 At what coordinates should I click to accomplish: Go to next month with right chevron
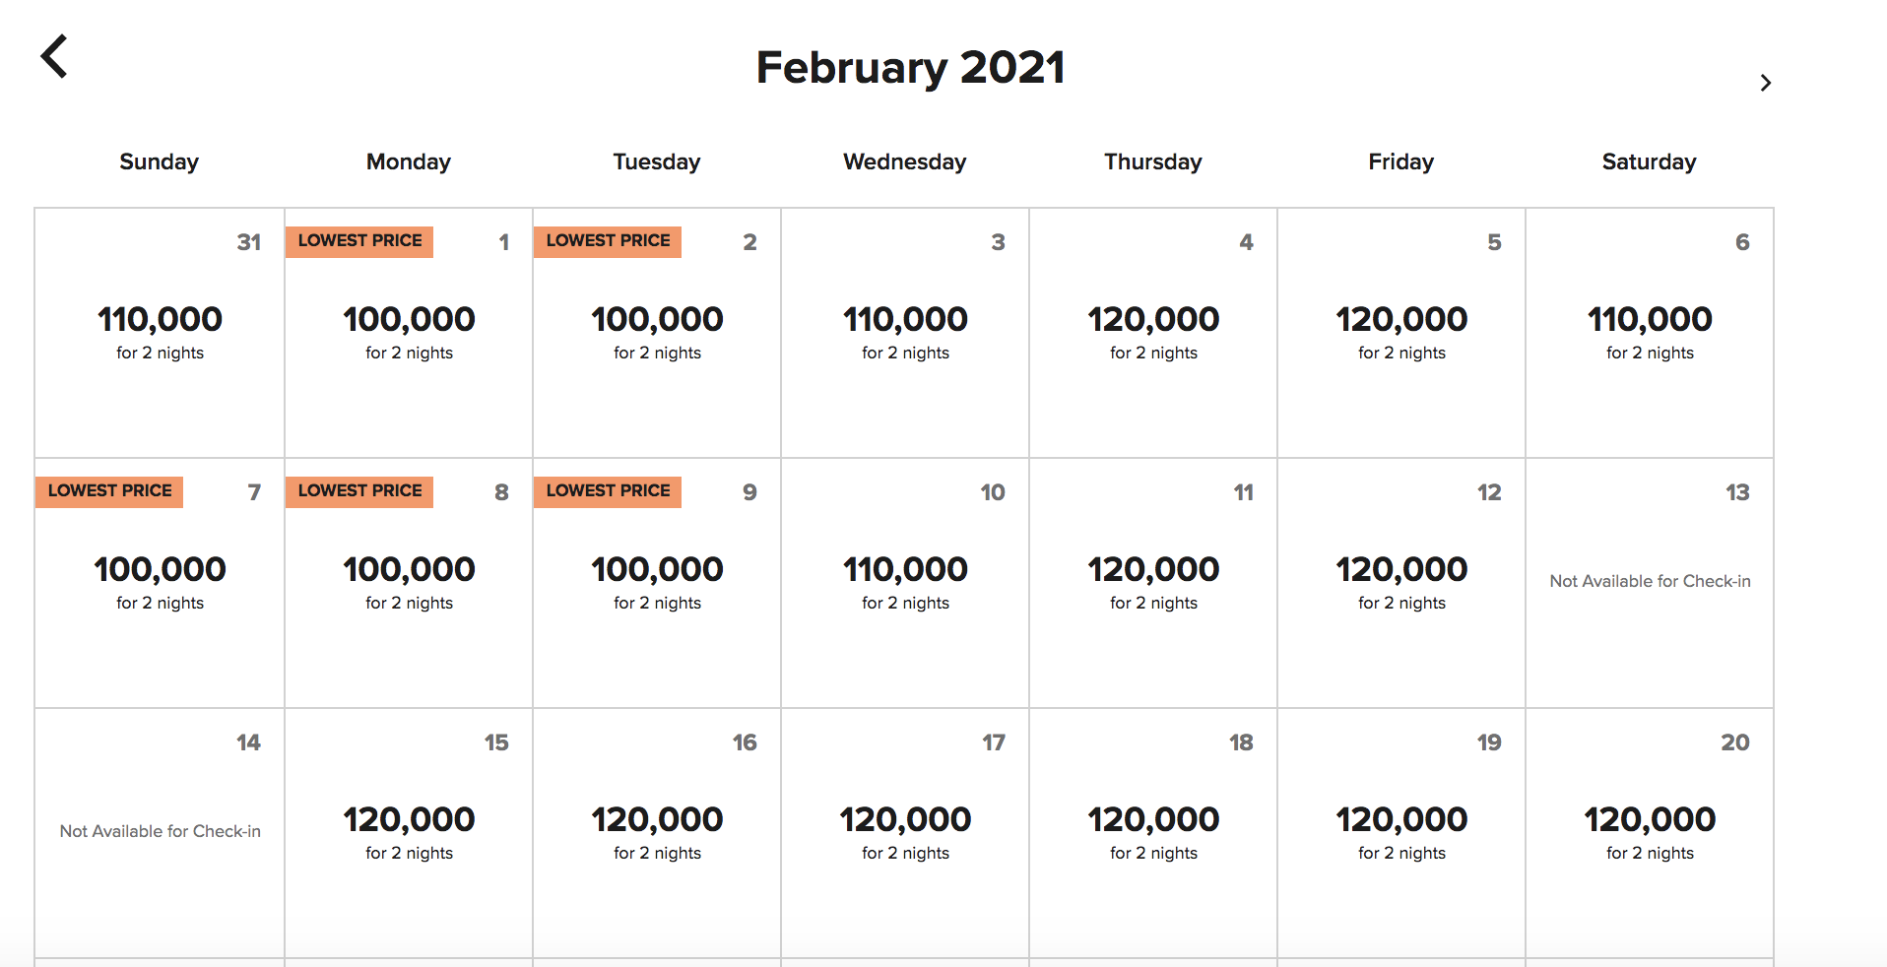(1765, 83)
